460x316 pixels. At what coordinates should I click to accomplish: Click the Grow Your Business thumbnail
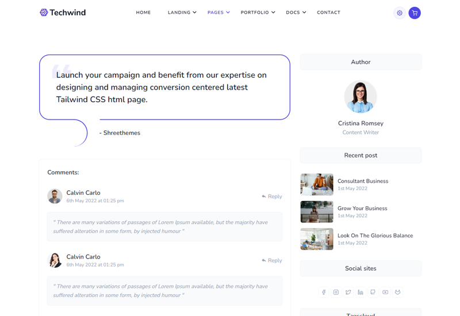(x=317, y=211)
